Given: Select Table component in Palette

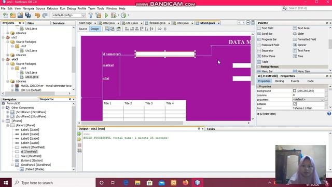Looking at the screenshot, I should (x=263, y=62).
